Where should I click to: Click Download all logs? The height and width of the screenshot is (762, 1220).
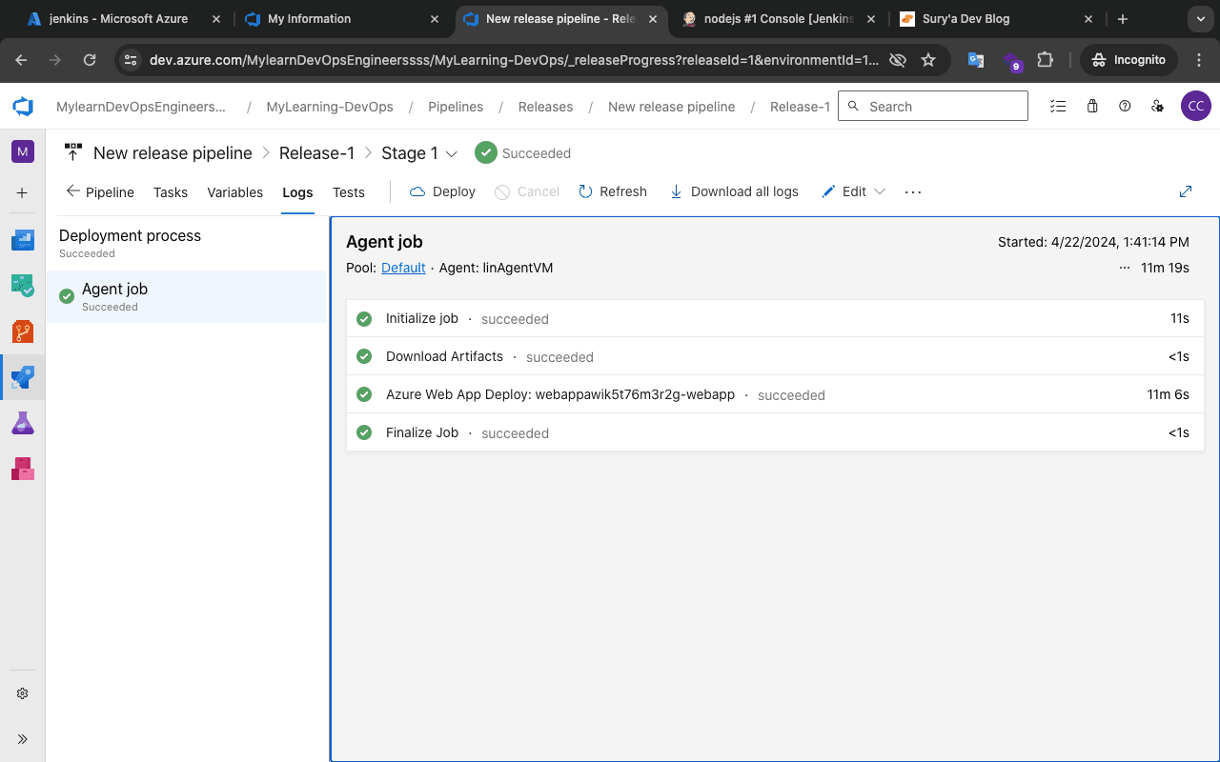(x=734, y=191)
